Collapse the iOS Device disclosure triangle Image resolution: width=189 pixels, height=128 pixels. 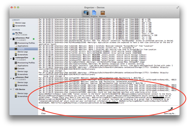(11, 89)
